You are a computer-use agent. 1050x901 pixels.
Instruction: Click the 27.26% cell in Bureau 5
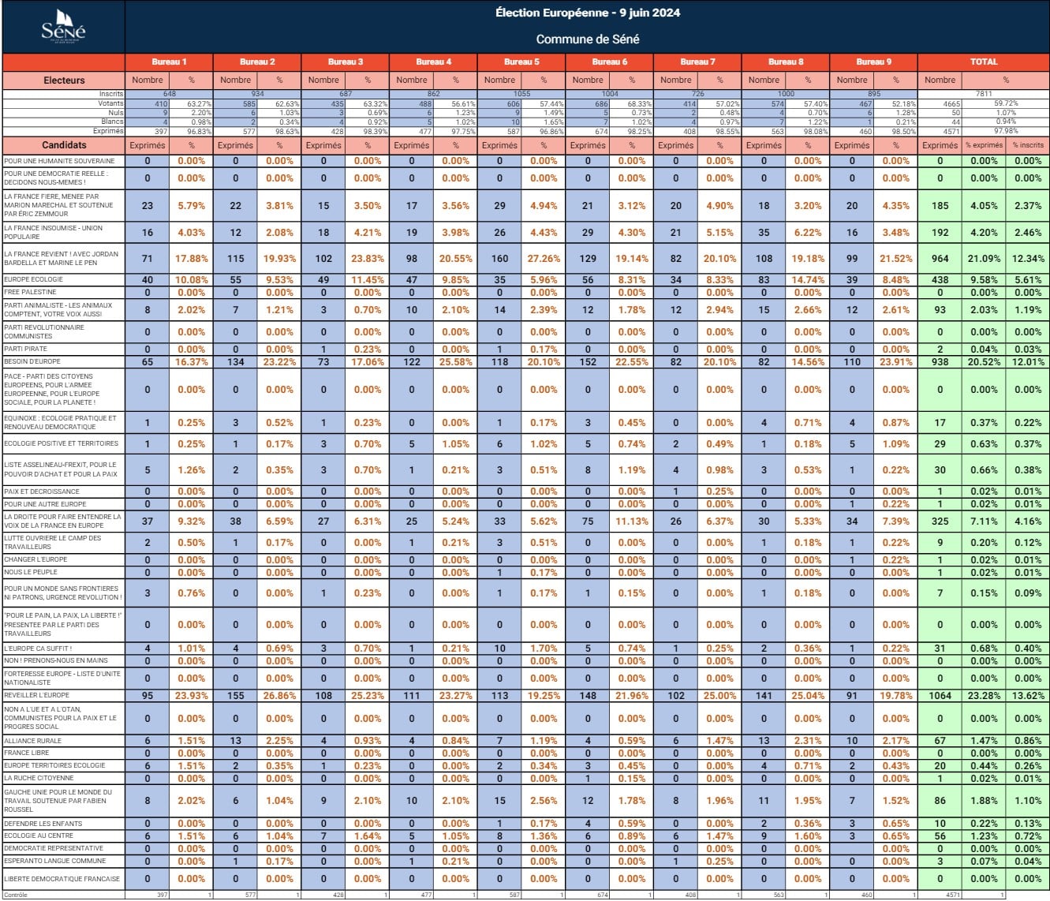[x=543, y=259]
